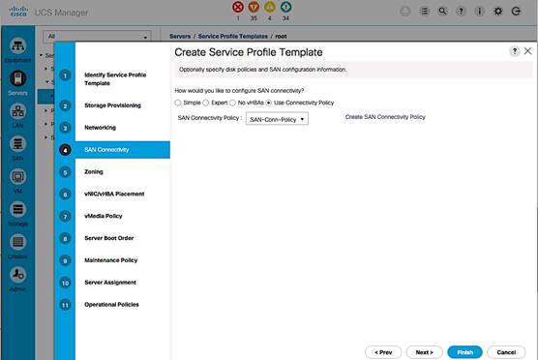
Task: Click Servers in the breadcrumb
Action: pos(180,37)
